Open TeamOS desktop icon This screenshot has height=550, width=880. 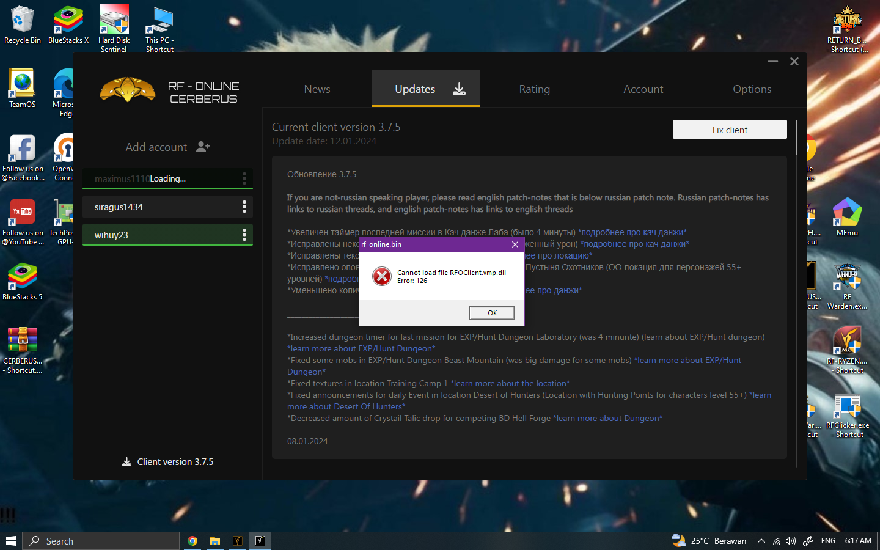click(22, 89)
